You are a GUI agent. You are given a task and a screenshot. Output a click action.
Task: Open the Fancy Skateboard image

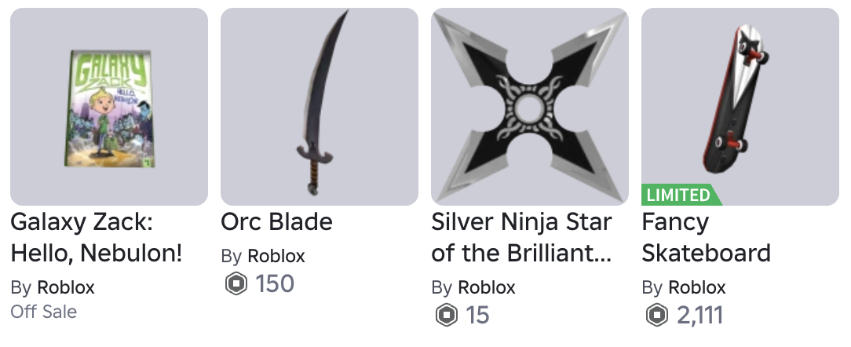740,107
